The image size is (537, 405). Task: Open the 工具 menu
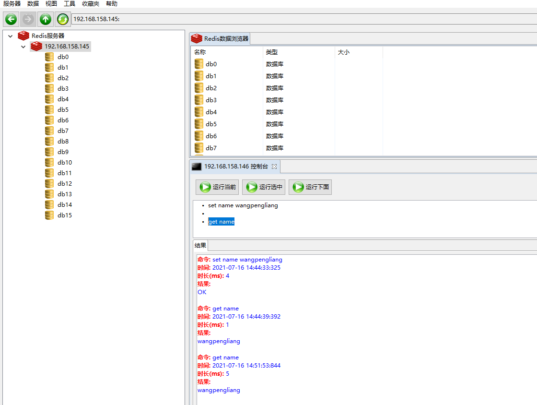(x=70, y=4)
